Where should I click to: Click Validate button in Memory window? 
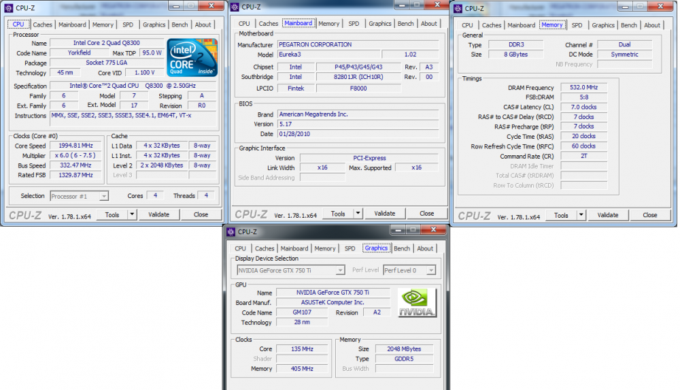[x=607, y=215]
